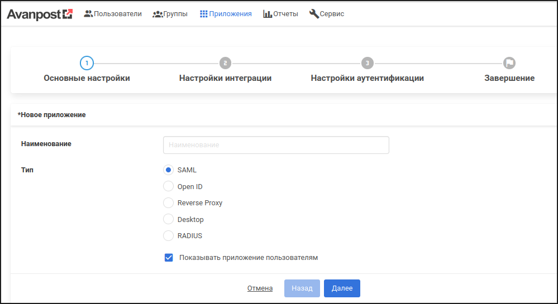Image resolution: width=558 pixels, height=304 pixels.
Task: Click the chart icon beside Отчеты
Action: click(x=268, y=13)
